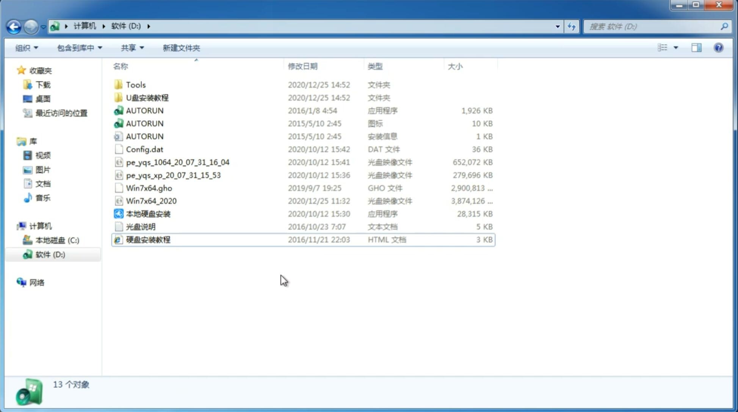The width and height of the screenshot is (738, 412).
Task: Open the Tools folder
Action: 135,84
